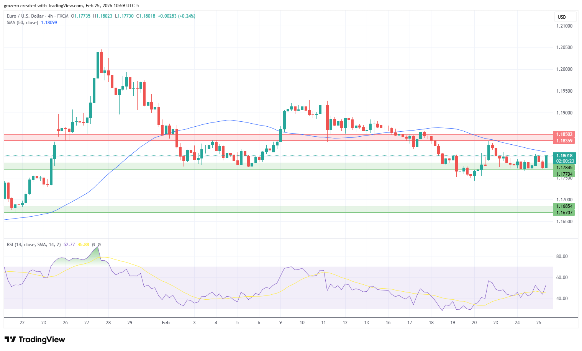Click the 60.00 level on the RSI axis
The height and width of the screenshot is (351, 582).
coord(562,278)
